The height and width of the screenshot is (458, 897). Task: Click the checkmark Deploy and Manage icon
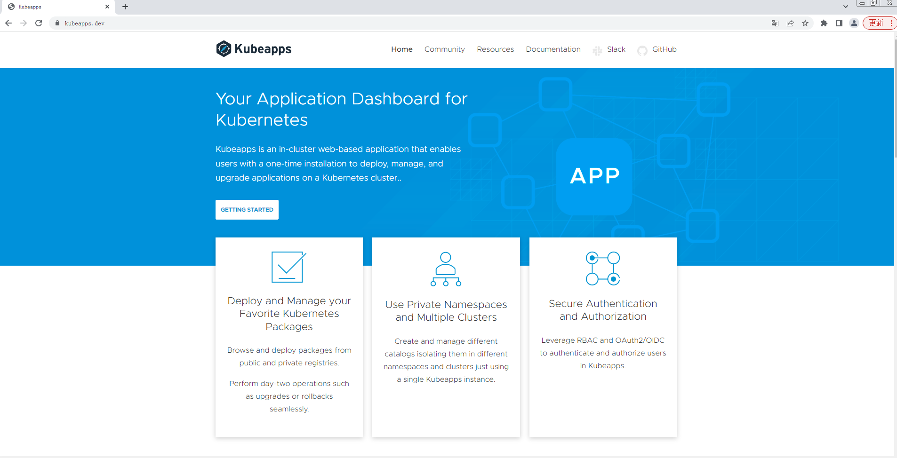point(289,267)
